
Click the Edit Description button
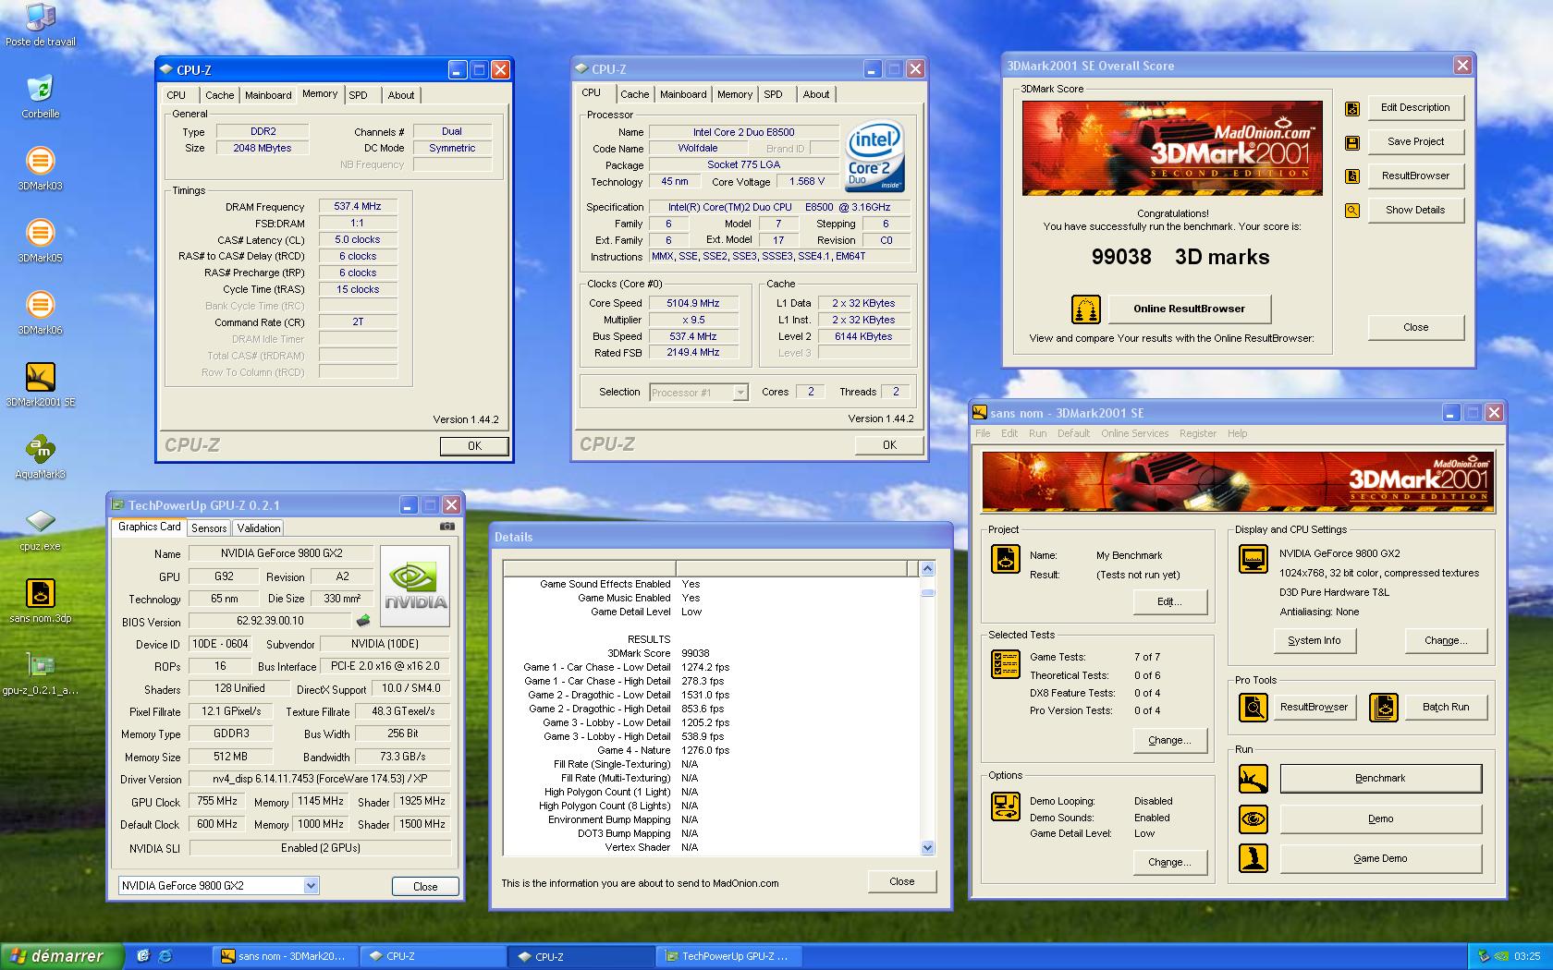[x=1415, y=108]
